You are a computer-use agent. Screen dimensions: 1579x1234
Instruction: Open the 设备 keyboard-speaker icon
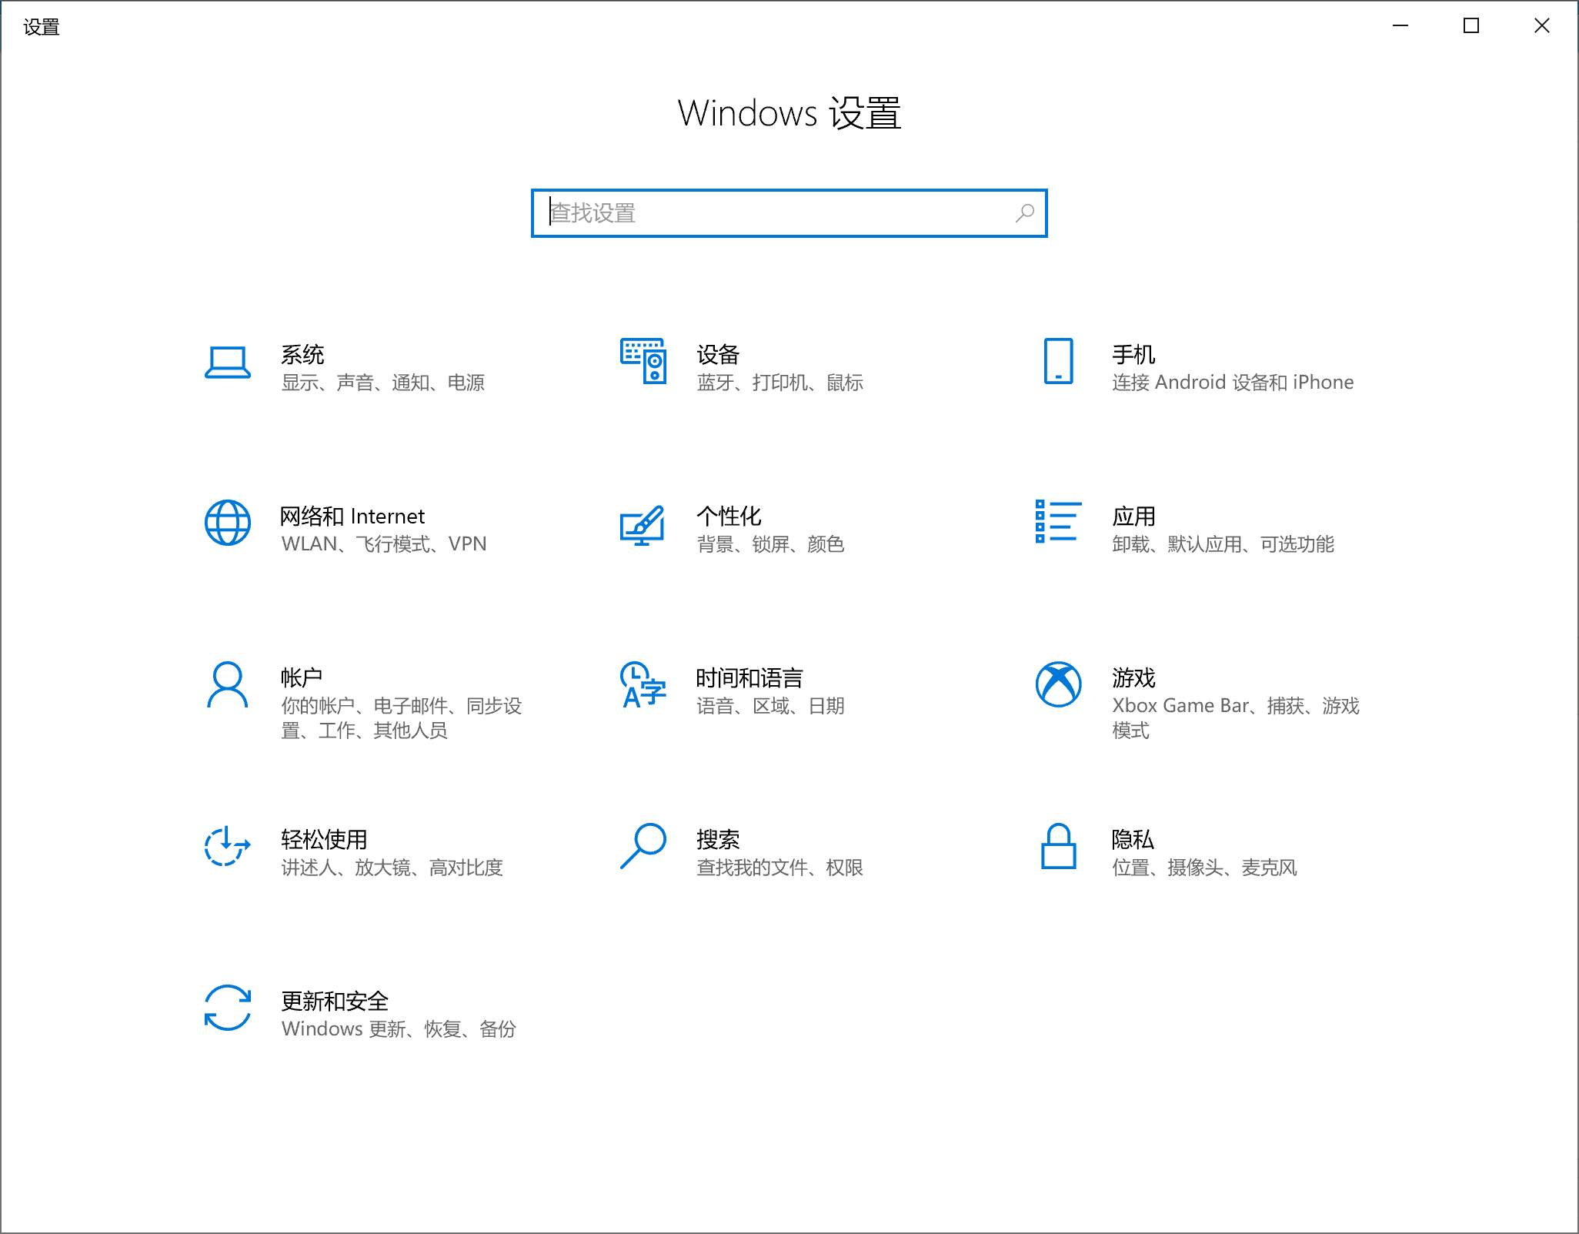[x=643, y=360]
